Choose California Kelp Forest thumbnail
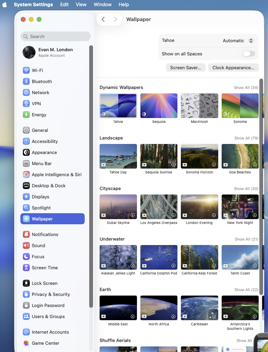This screenshot has width=268, height=352. [200, 257]
